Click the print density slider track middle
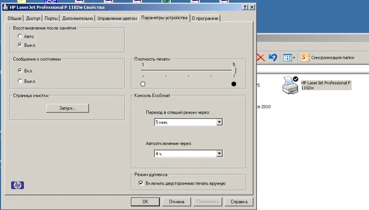The width and height of the screenshot is (369, 210). (188, 70)
